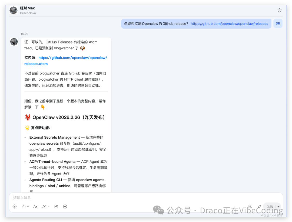Select the 15:07 message timestamp
292x222 pixels.
[24, 34]
